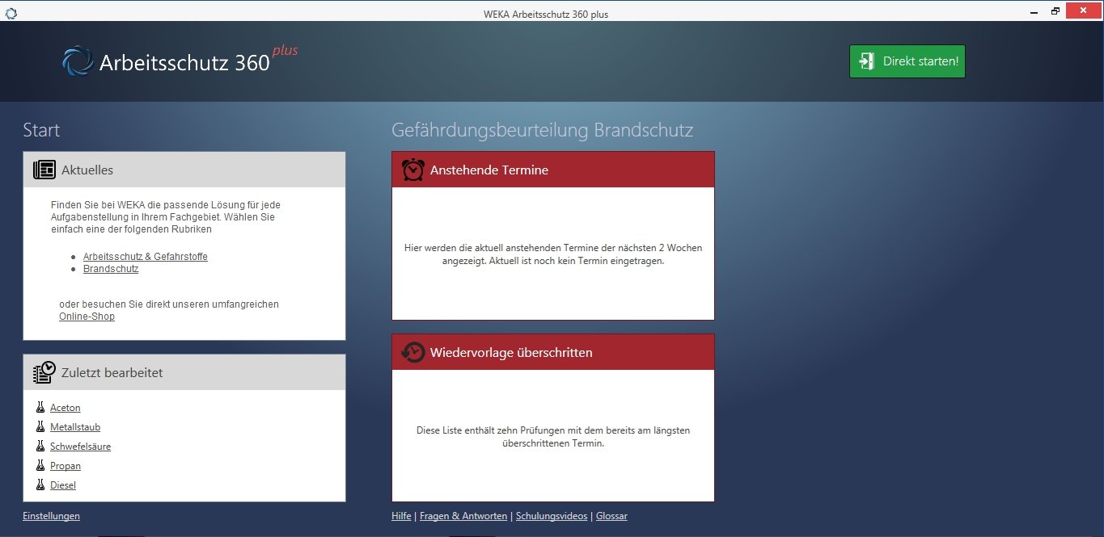This screenshot has height=537, width=1104.
Task: Click the Start heading
Action: tap(41, 130)
